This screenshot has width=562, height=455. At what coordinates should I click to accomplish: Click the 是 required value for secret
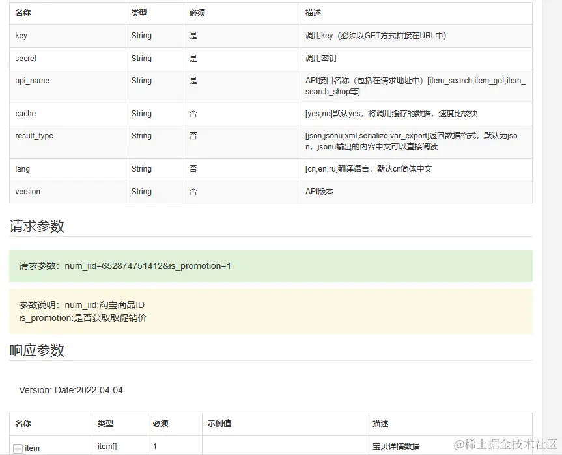[193, 58]
